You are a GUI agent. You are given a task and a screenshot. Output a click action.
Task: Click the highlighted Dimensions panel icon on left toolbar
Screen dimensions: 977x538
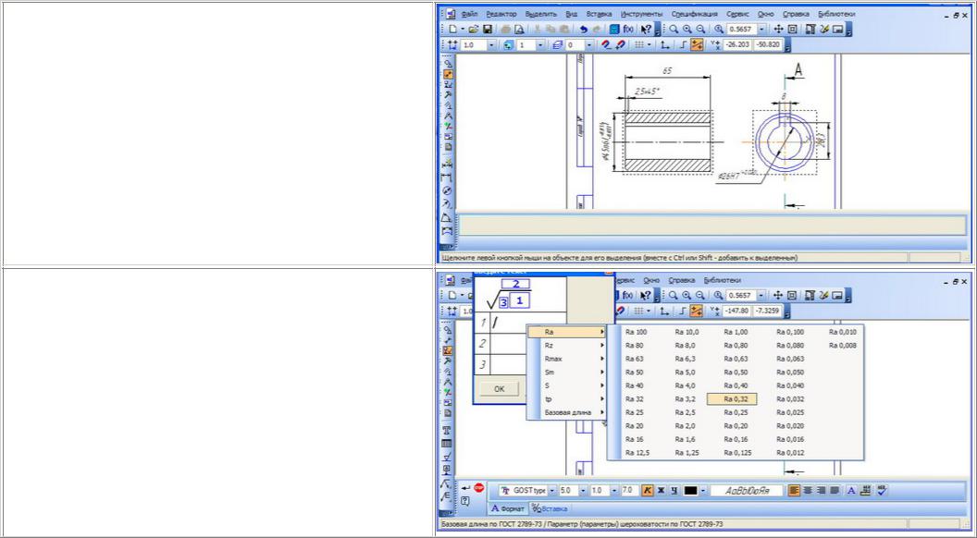[x=448, y=74]
